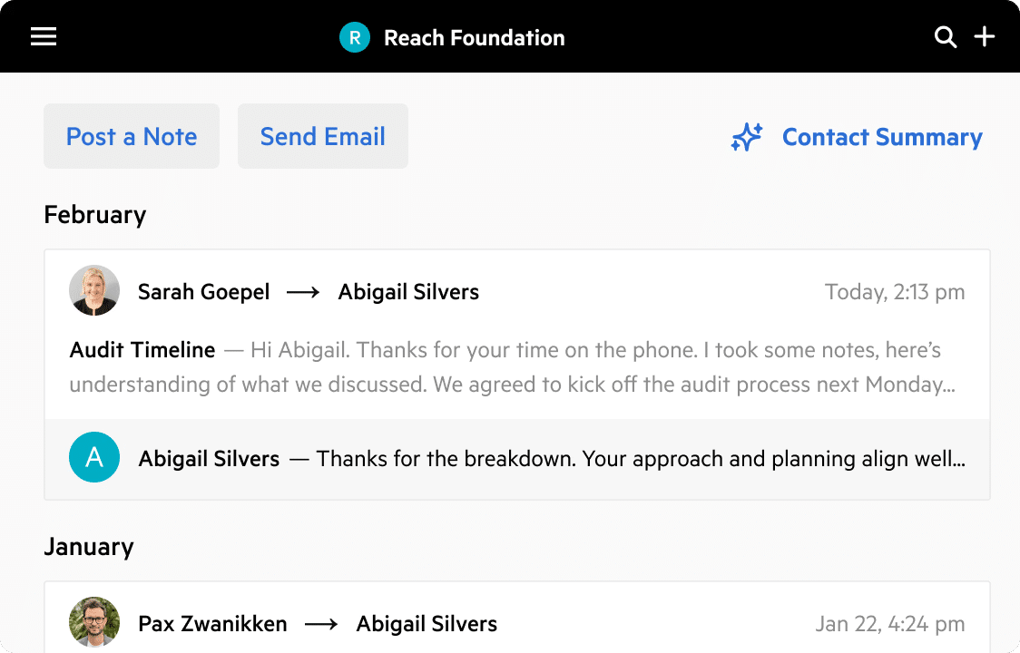The image size is (1020, 653).
Task: Click the 'Today, 2:13 pm' timestamp
Action: click(x=895, y=291)
